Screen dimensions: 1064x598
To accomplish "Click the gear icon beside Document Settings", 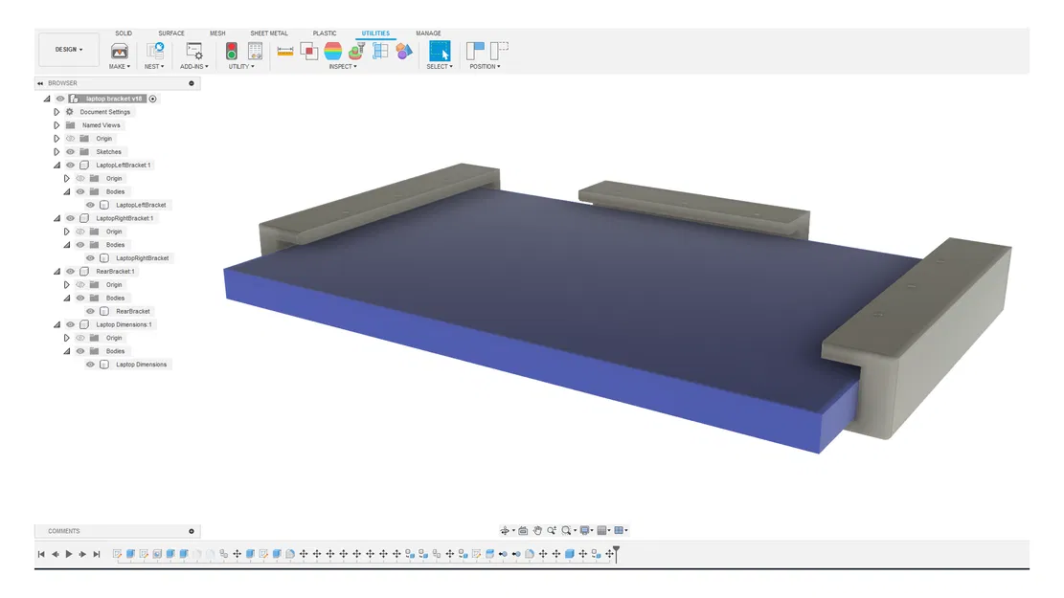I will click(x=70, y=112).
